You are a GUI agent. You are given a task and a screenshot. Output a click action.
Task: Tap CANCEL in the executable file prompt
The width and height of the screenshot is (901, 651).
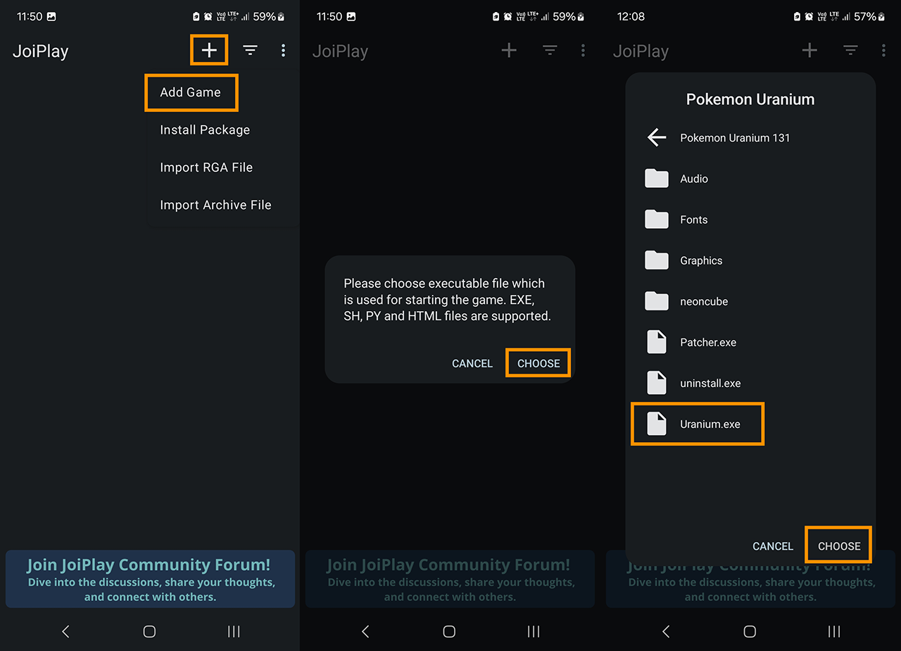coord(472,363)
